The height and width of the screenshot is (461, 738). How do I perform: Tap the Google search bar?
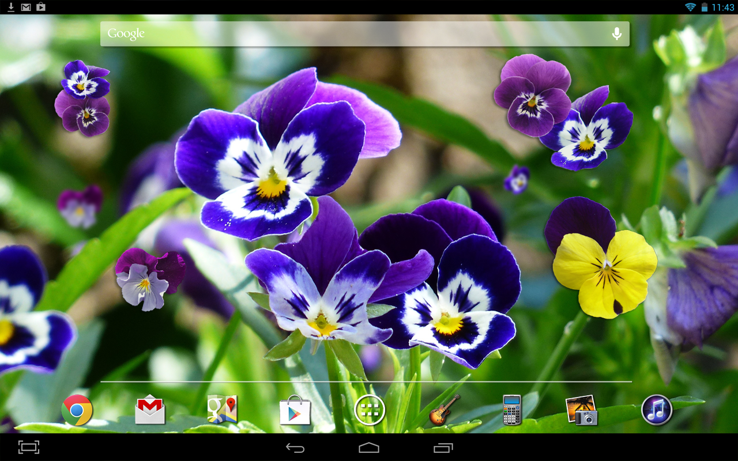click(365, 34)
